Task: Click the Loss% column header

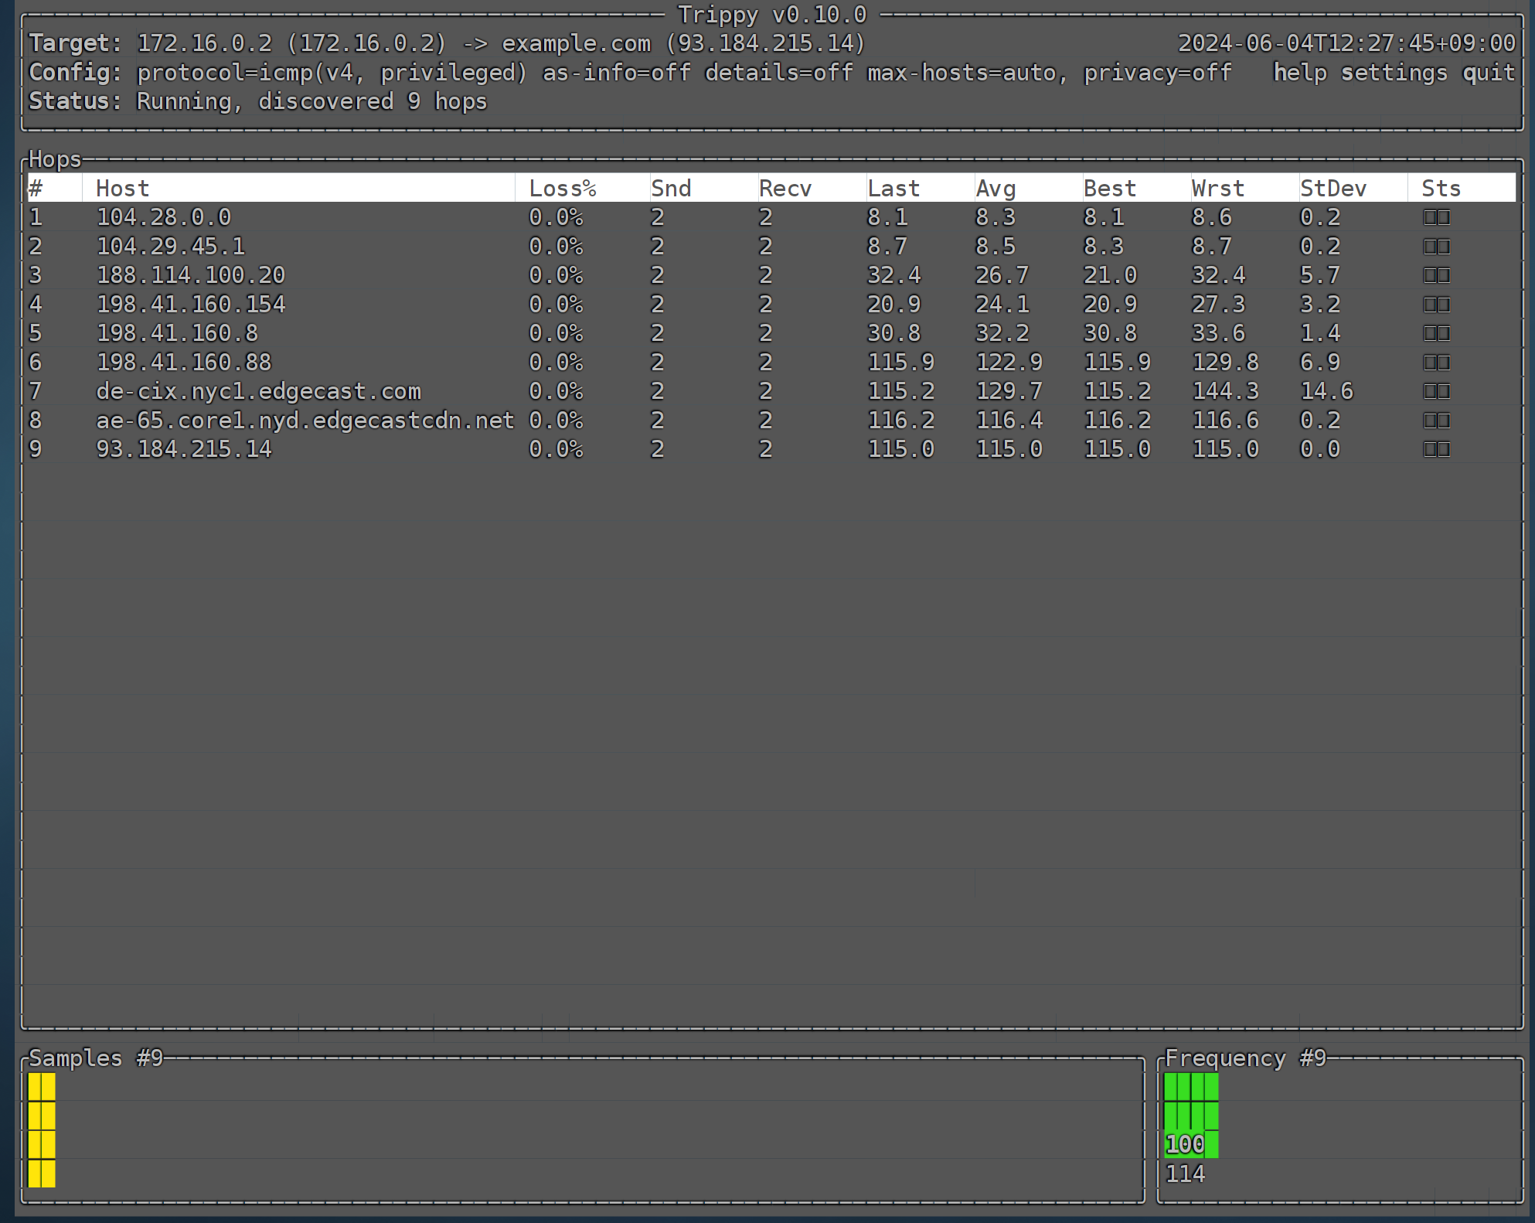Action: 562,189
